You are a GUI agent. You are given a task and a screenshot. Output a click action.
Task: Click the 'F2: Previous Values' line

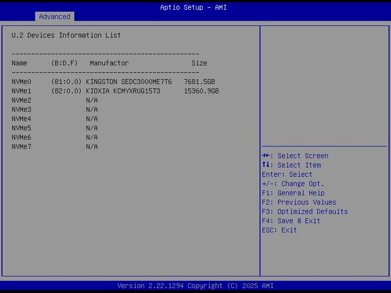(x=299, y=202)
